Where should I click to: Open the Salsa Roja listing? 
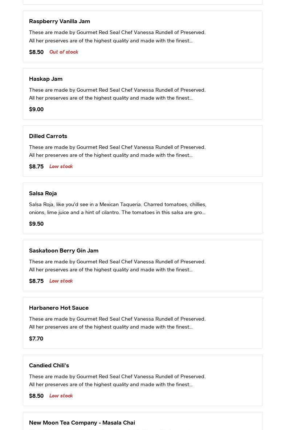[x=43, y=193]
